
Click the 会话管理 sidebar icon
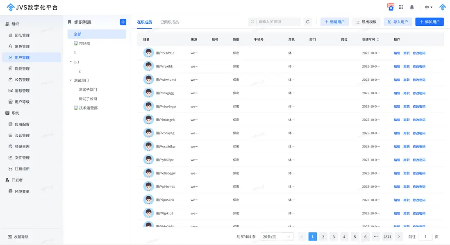10,136
